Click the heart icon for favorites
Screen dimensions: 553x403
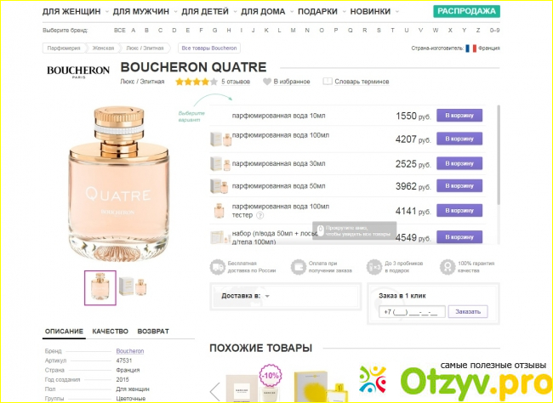(267, 82)
